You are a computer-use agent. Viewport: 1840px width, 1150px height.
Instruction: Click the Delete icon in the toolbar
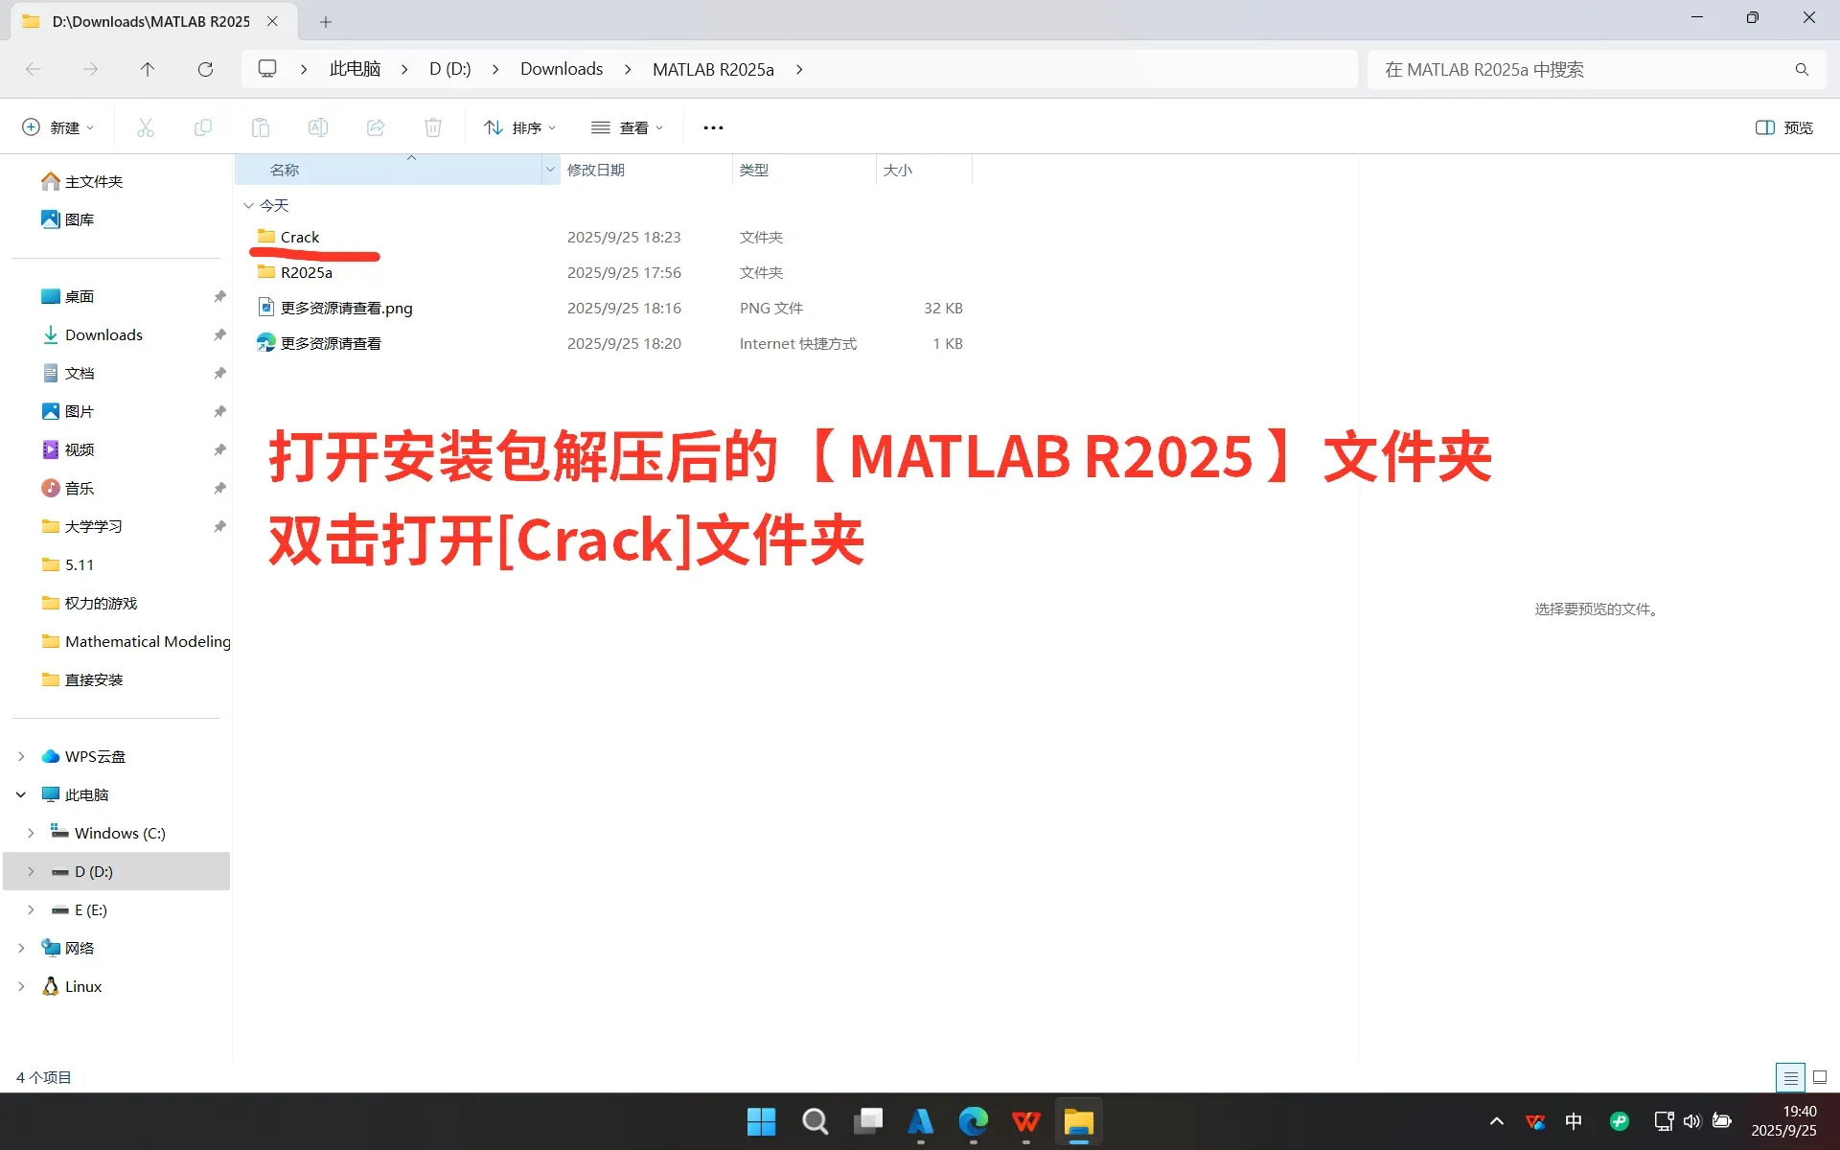click(432, 126)
